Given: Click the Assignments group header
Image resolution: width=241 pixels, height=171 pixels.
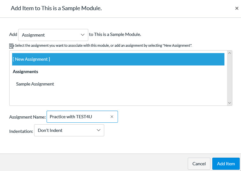Looking at the screenshot, I should tap(26, 72).
